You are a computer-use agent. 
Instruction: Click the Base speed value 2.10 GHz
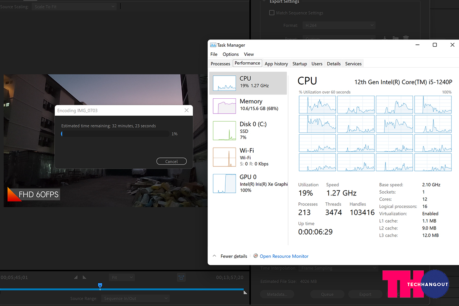click(431, 185)
